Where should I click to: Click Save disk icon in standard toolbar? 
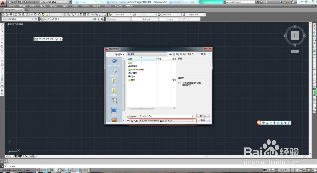click(11, 15)
